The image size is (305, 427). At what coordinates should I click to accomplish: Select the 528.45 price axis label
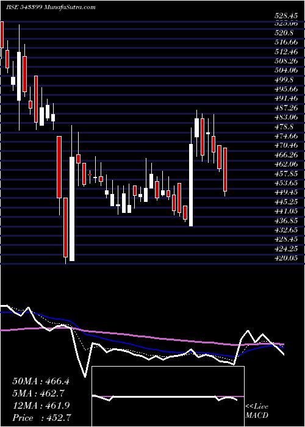(x=285, y=16)
